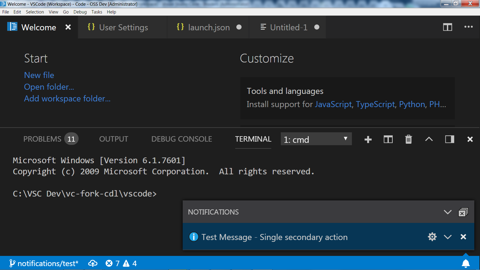Viewport: 480px width, 270px height.
Task: Kill terminal with trash icon
Action: 409,139
